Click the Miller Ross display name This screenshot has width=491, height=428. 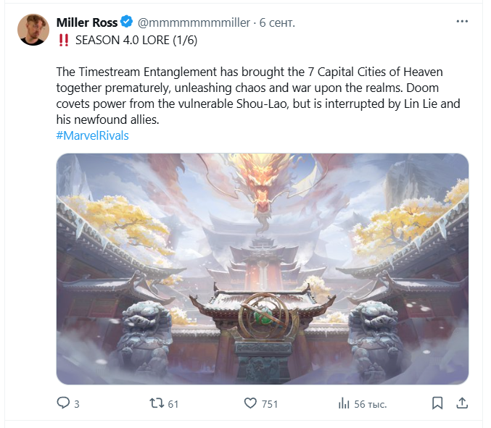(x=87, y=22)
